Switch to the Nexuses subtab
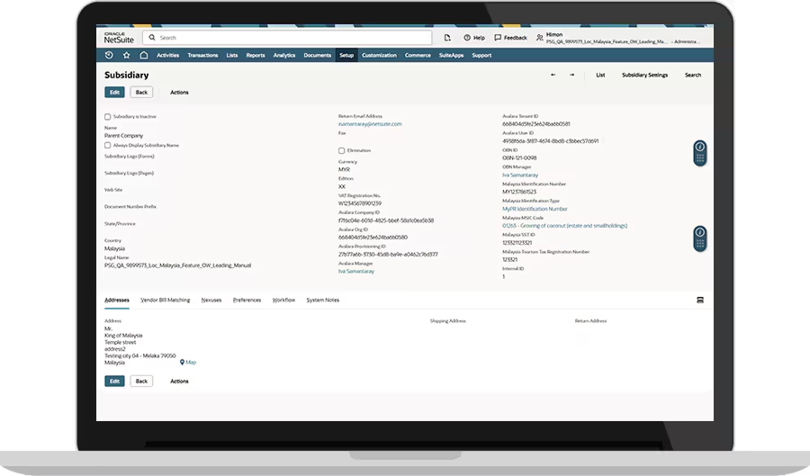 click(211, 300)
